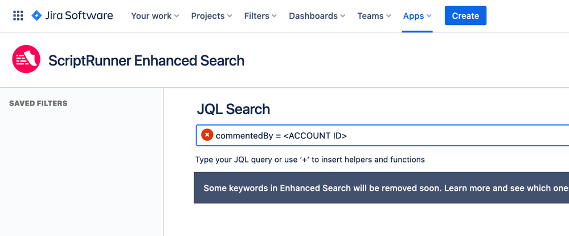Click the chevron beside Apps
The height and width of the screenshot is (236, 569).
429,17
